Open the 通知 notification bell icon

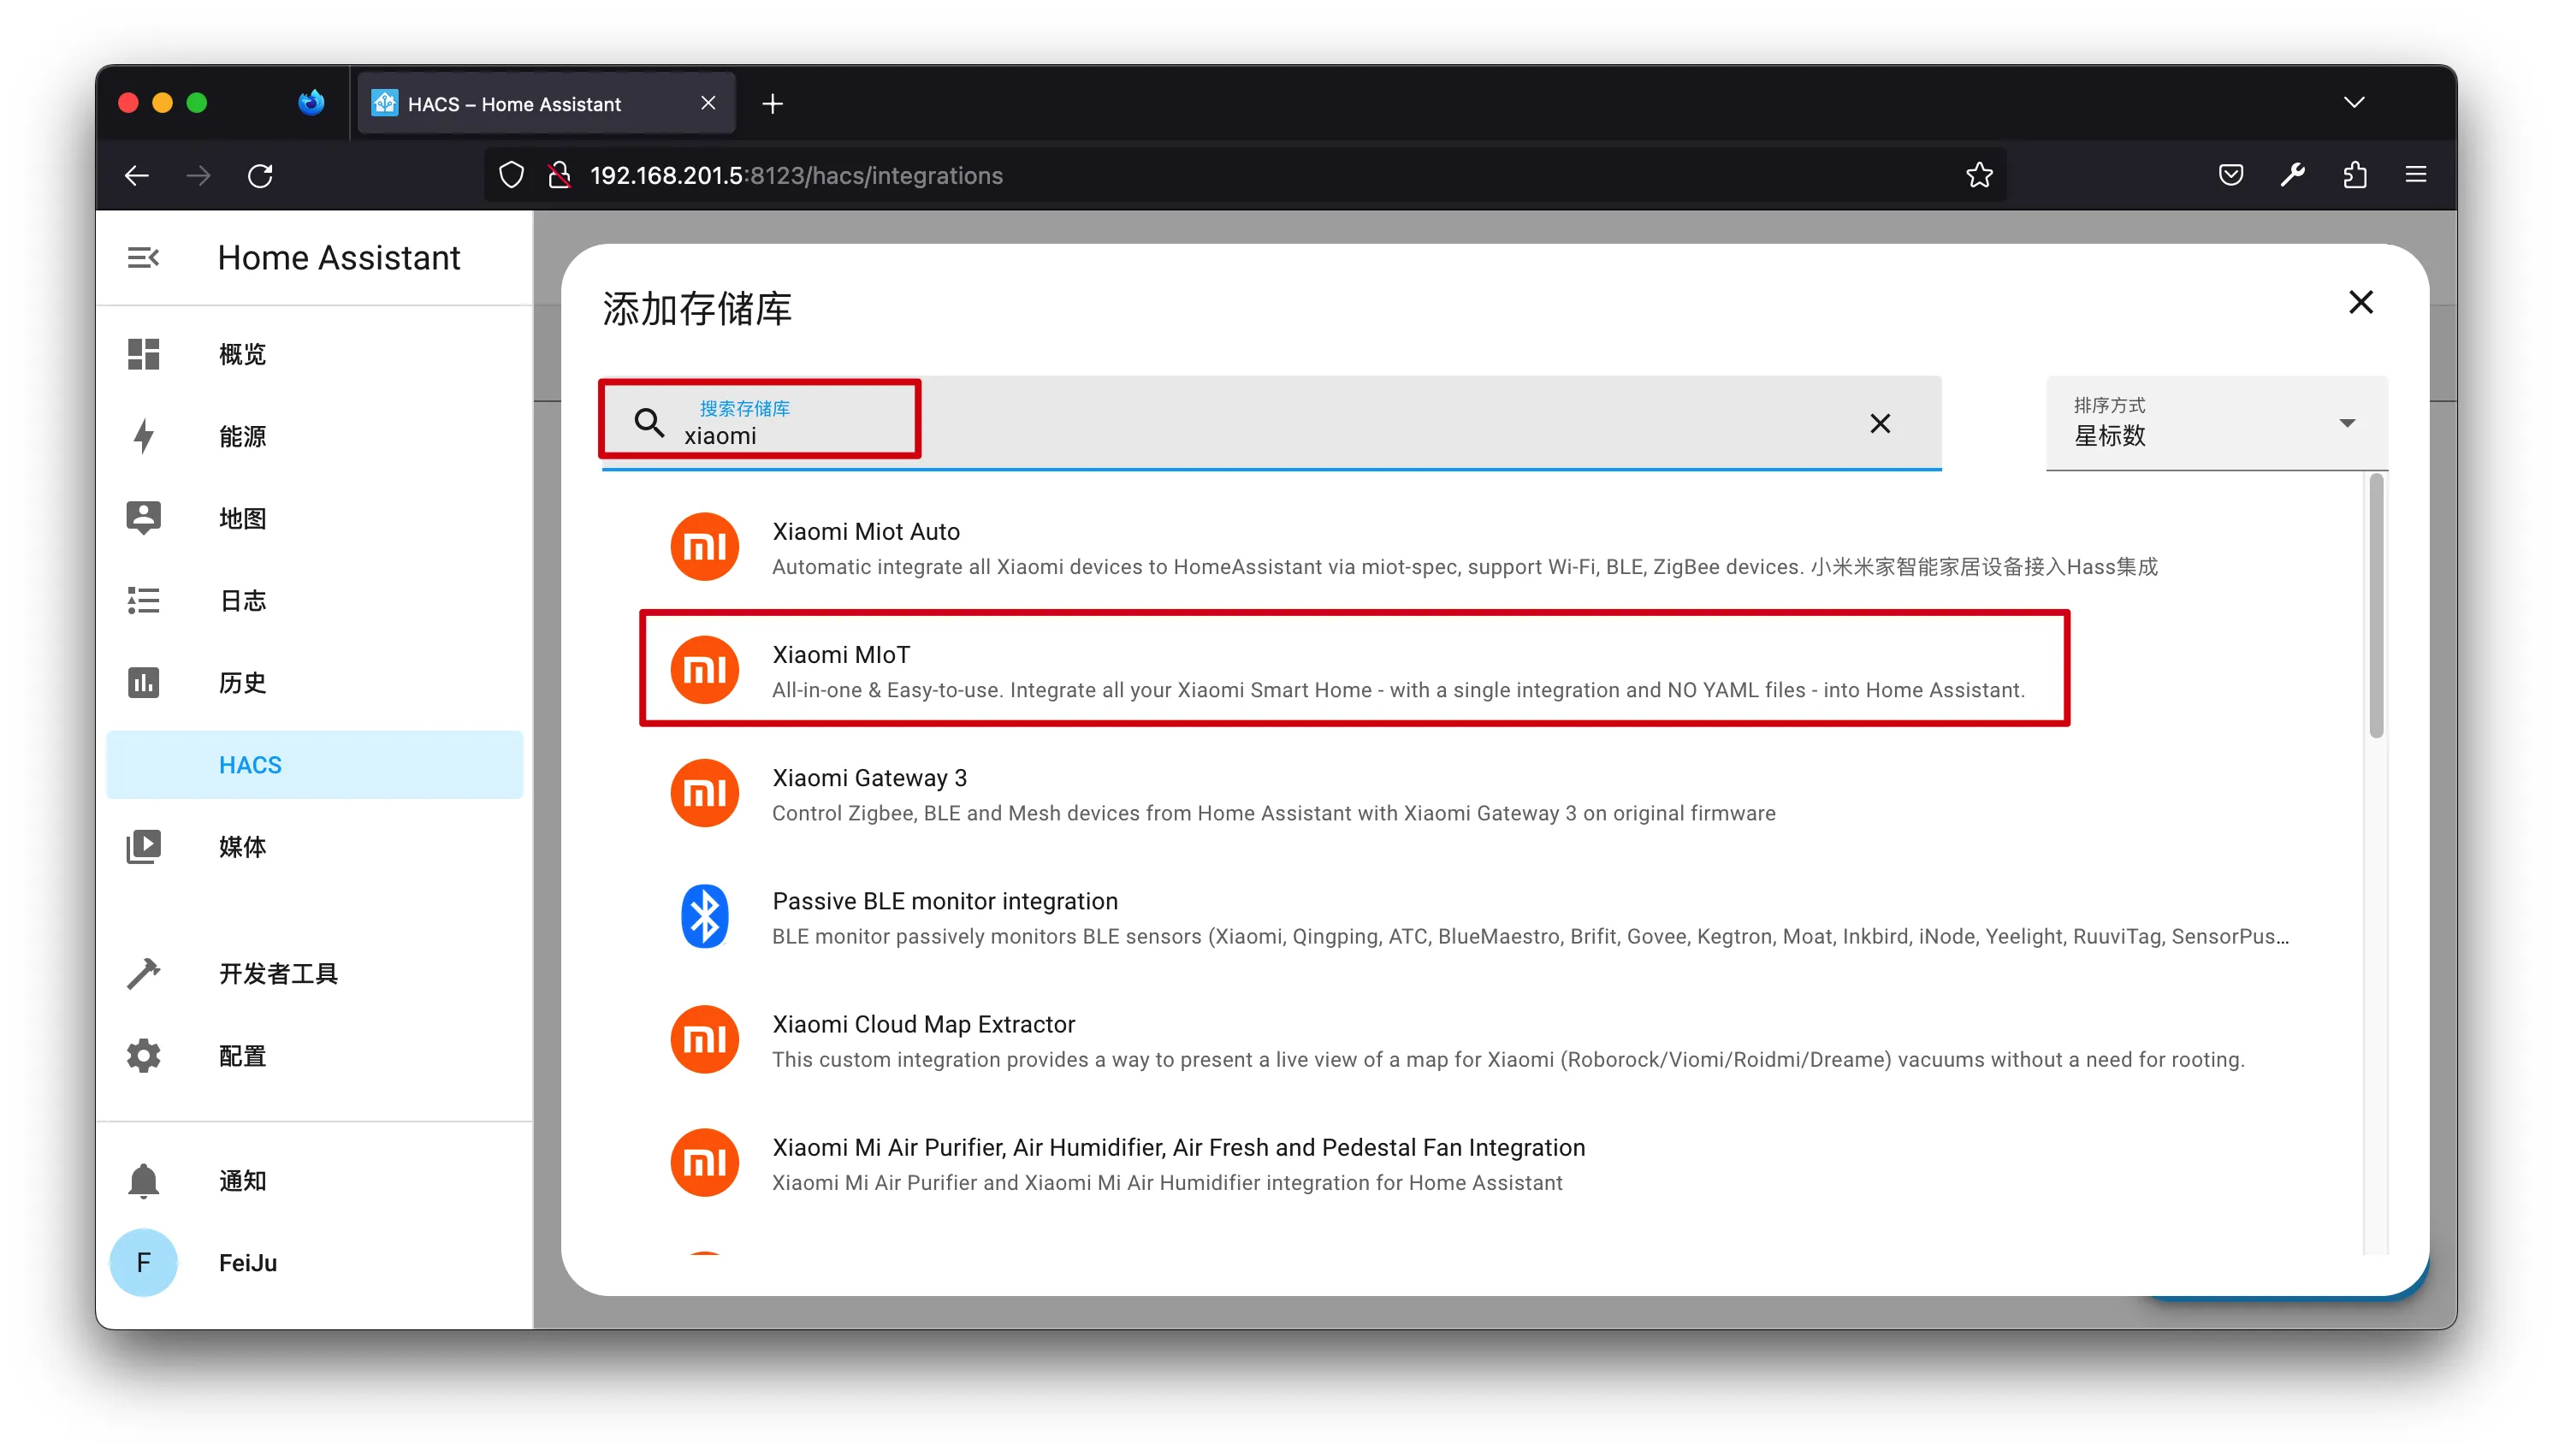coord(143,1180)
